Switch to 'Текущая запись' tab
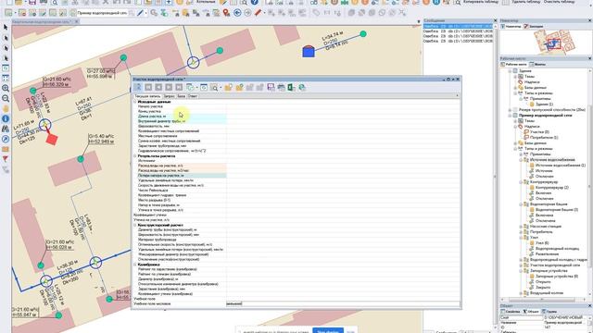 pos(148,96)
